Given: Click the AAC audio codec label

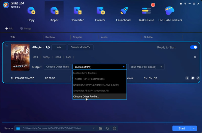Looking at the screenshot, I should [68, 57].
